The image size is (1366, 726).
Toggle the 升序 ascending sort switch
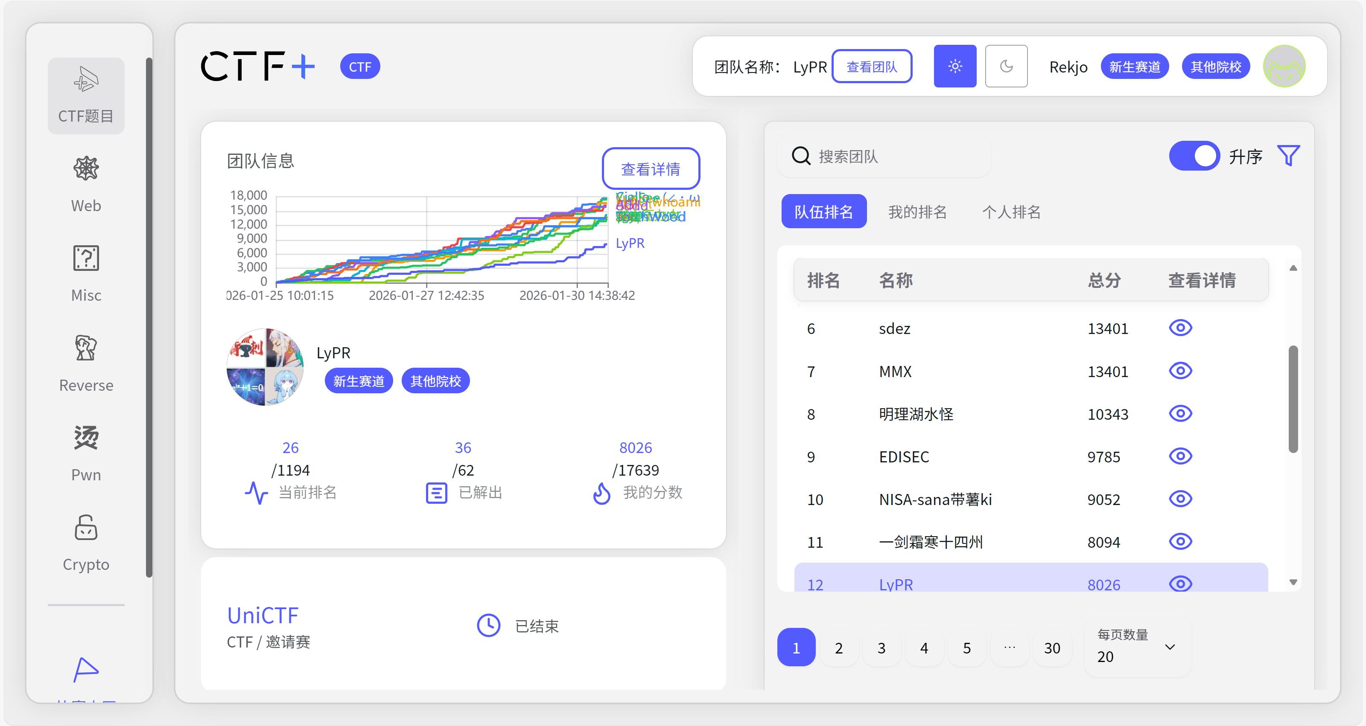tap(1194, 156)
